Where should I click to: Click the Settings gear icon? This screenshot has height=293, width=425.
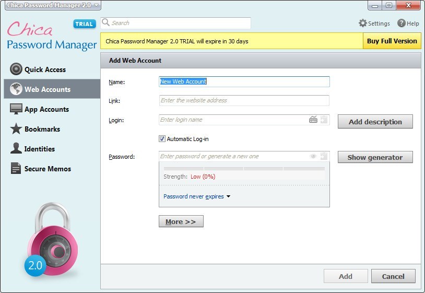click(x=363, y=23)
